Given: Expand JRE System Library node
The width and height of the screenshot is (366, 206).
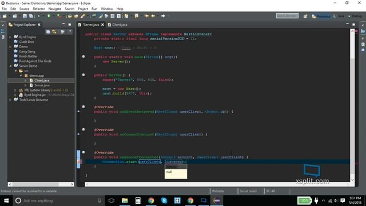Looking at the screenshot, I should tap(15, 90).
